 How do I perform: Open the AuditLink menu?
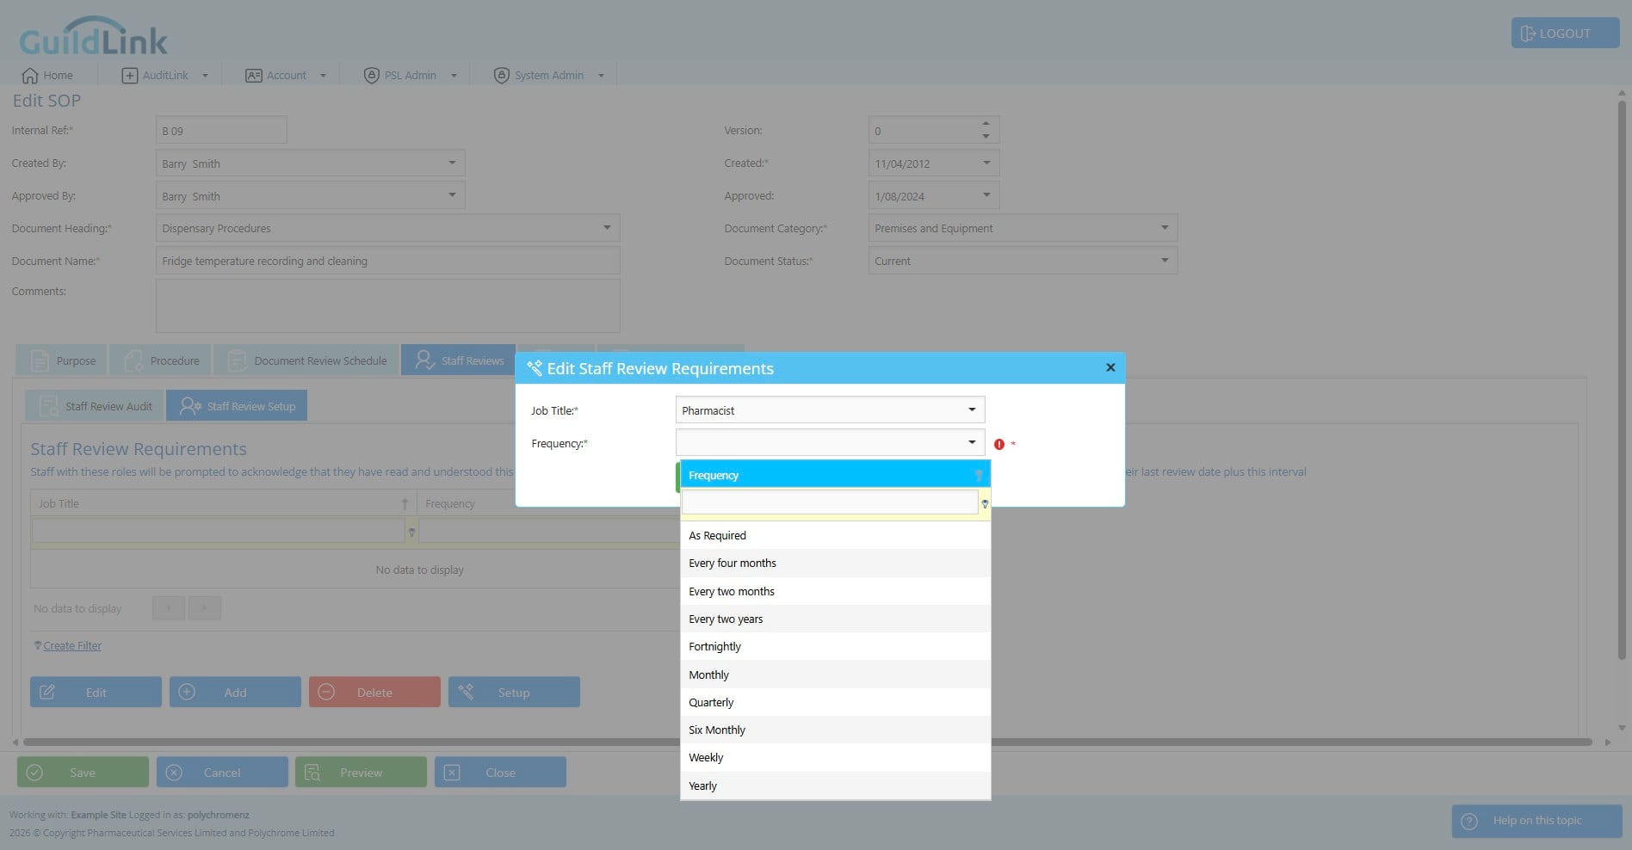pyautogui.click(x=165, y=75)
